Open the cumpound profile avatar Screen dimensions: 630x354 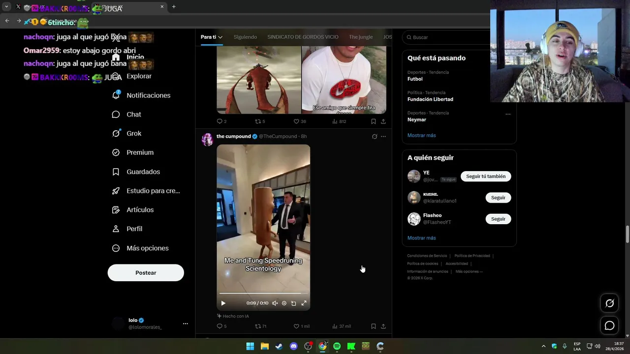pyautogui.click(x=207, y=139)
